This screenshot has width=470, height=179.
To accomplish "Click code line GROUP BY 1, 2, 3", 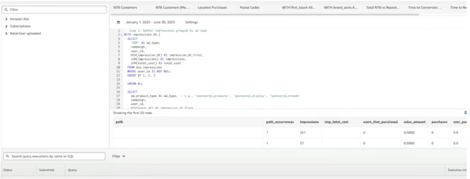I will (x=141, y=75).
